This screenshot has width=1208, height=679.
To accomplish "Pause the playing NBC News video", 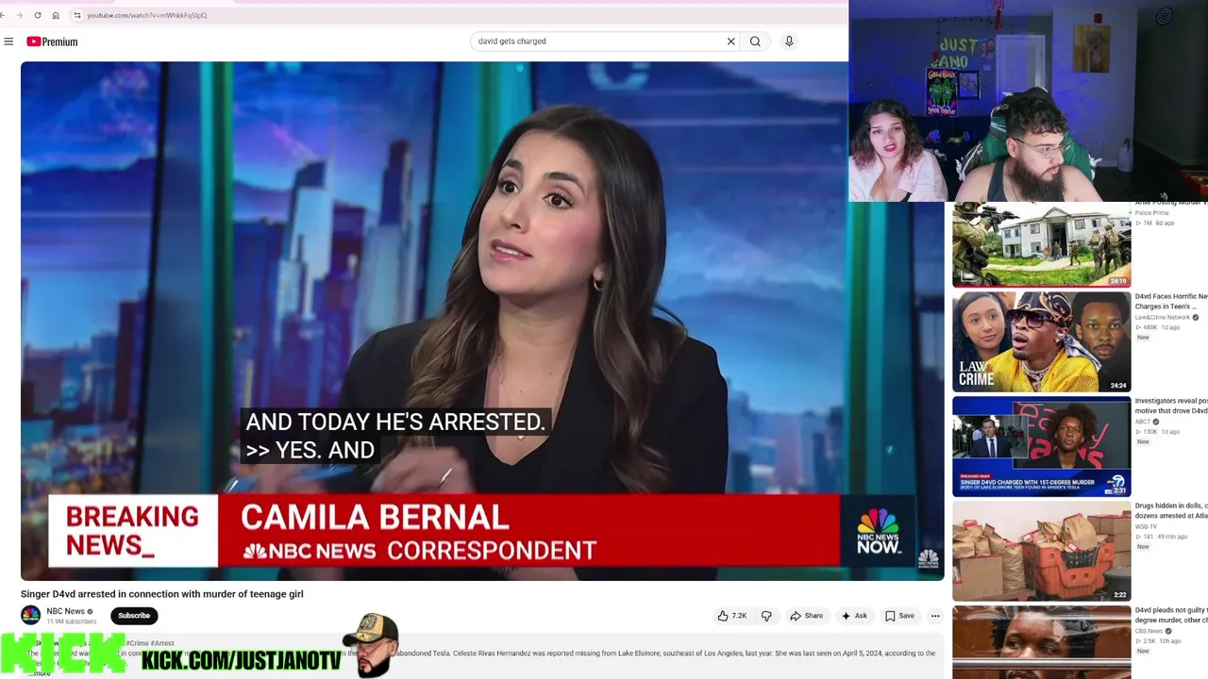I will point(482,321).
